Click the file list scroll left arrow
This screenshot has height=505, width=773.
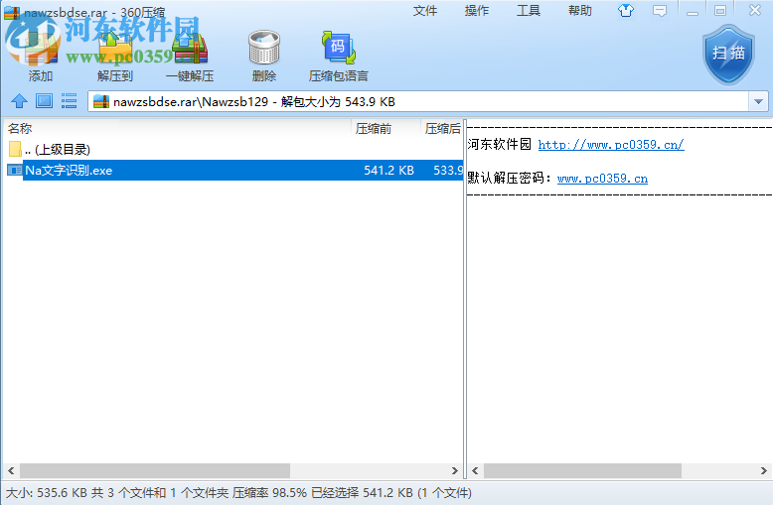pyautogui.click(x=11, y=471)
